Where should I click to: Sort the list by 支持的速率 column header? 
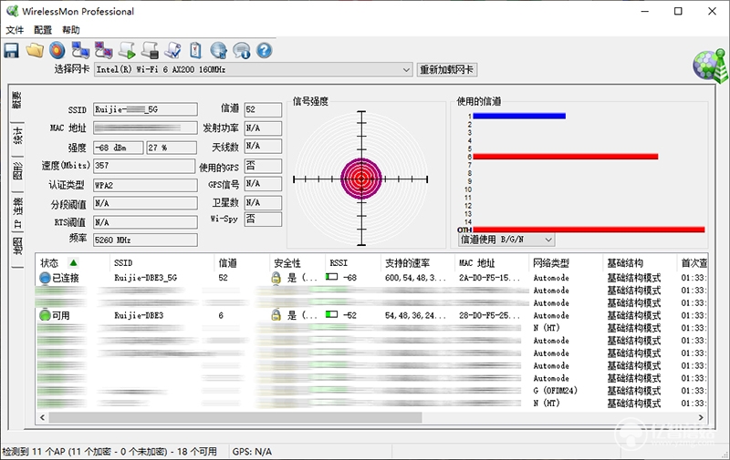click(x=418, y=263)
